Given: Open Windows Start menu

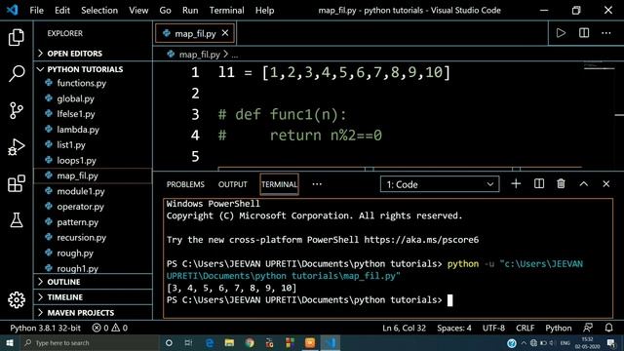Looking at the screenshot, I should coord(10,342).
